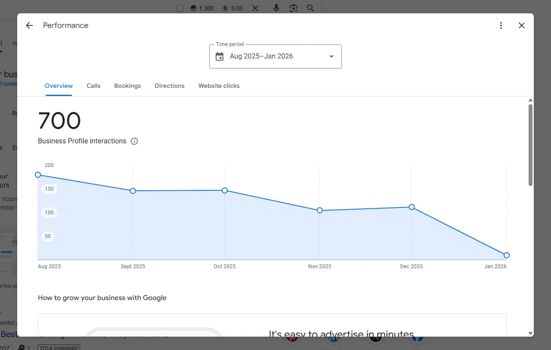Click the calendar icon in Time period
The width and height of the screenshot is (551, 350).
220,56
